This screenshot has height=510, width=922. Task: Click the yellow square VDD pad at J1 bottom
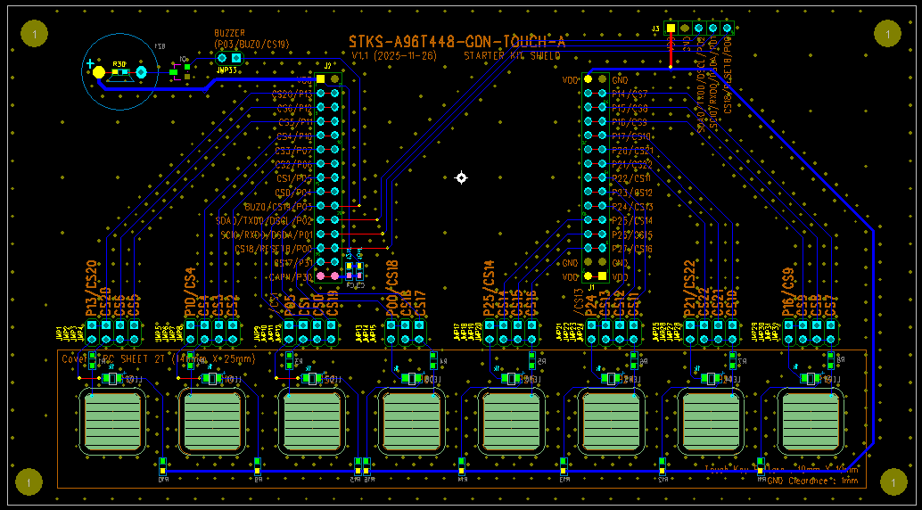pos(602,276)
